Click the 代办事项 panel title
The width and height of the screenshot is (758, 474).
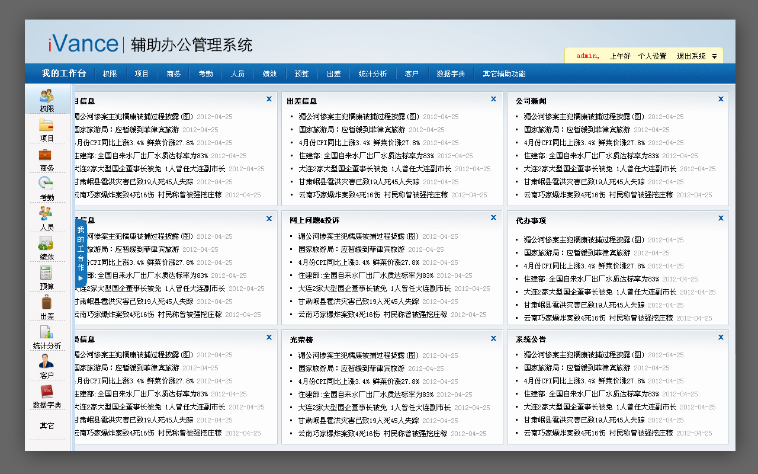[531, 220]
